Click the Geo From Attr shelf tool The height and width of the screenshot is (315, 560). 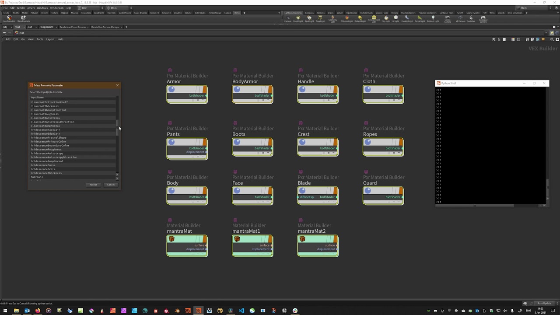click(x=9, y=19)
